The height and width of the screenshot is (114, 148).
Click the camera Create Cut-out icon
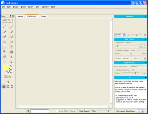pos(11,52)
